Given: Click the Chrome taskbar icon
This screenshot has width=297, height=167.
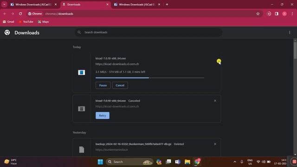Looking at the screenshot, I should 197,162.
